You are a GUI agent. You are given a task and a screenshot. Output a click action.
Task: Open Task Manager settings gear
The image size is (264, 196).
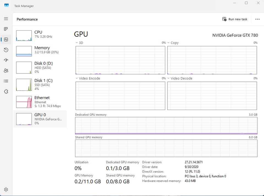click(x=6, y=189)
